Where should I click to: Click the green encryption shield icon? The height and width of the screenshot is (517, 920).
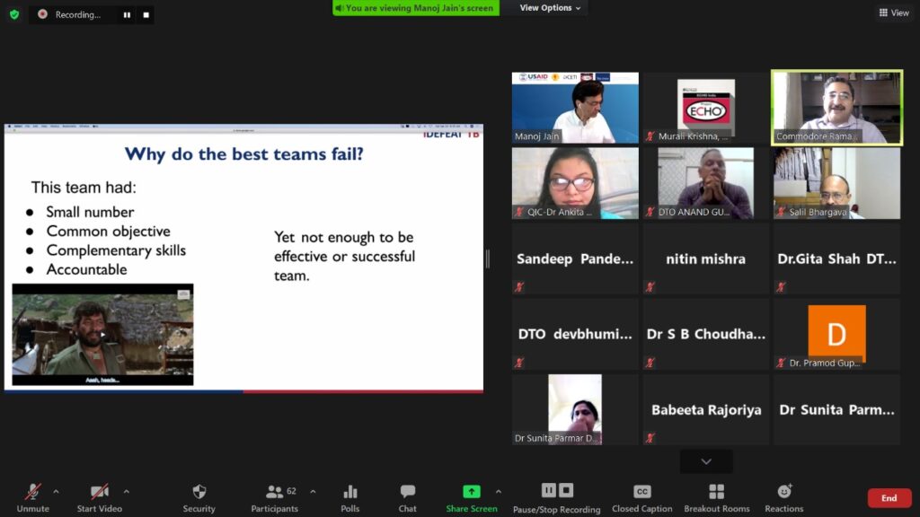pyautogui.click(x=14, y=14)
